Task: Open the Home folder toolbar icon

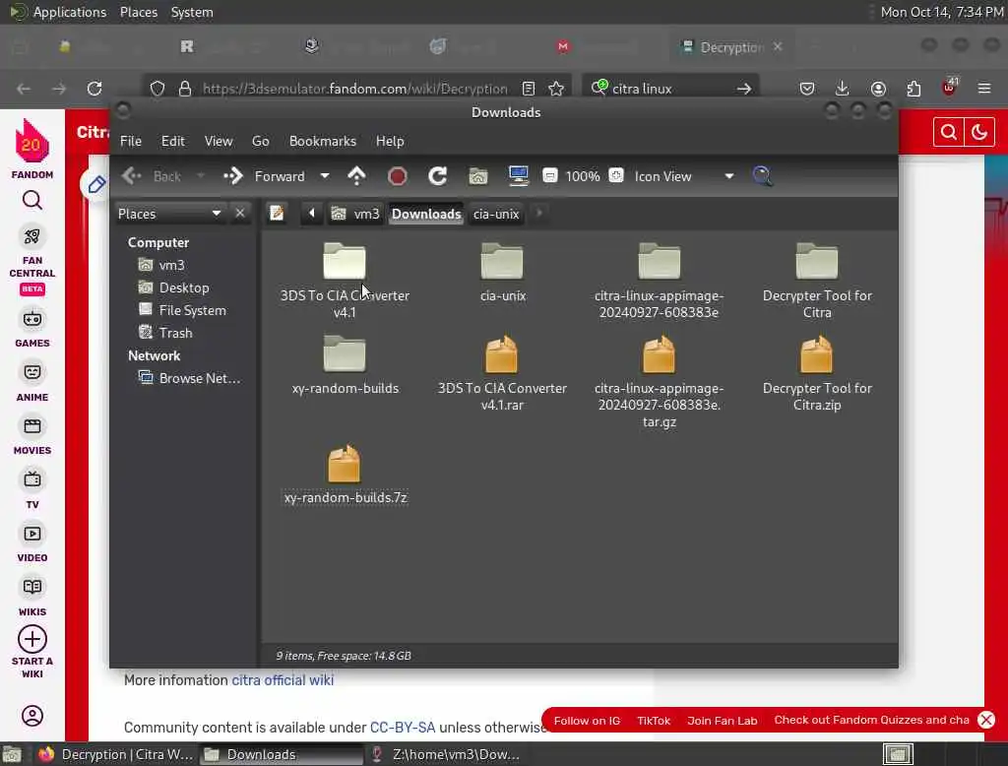Action: tap(477, 175)
